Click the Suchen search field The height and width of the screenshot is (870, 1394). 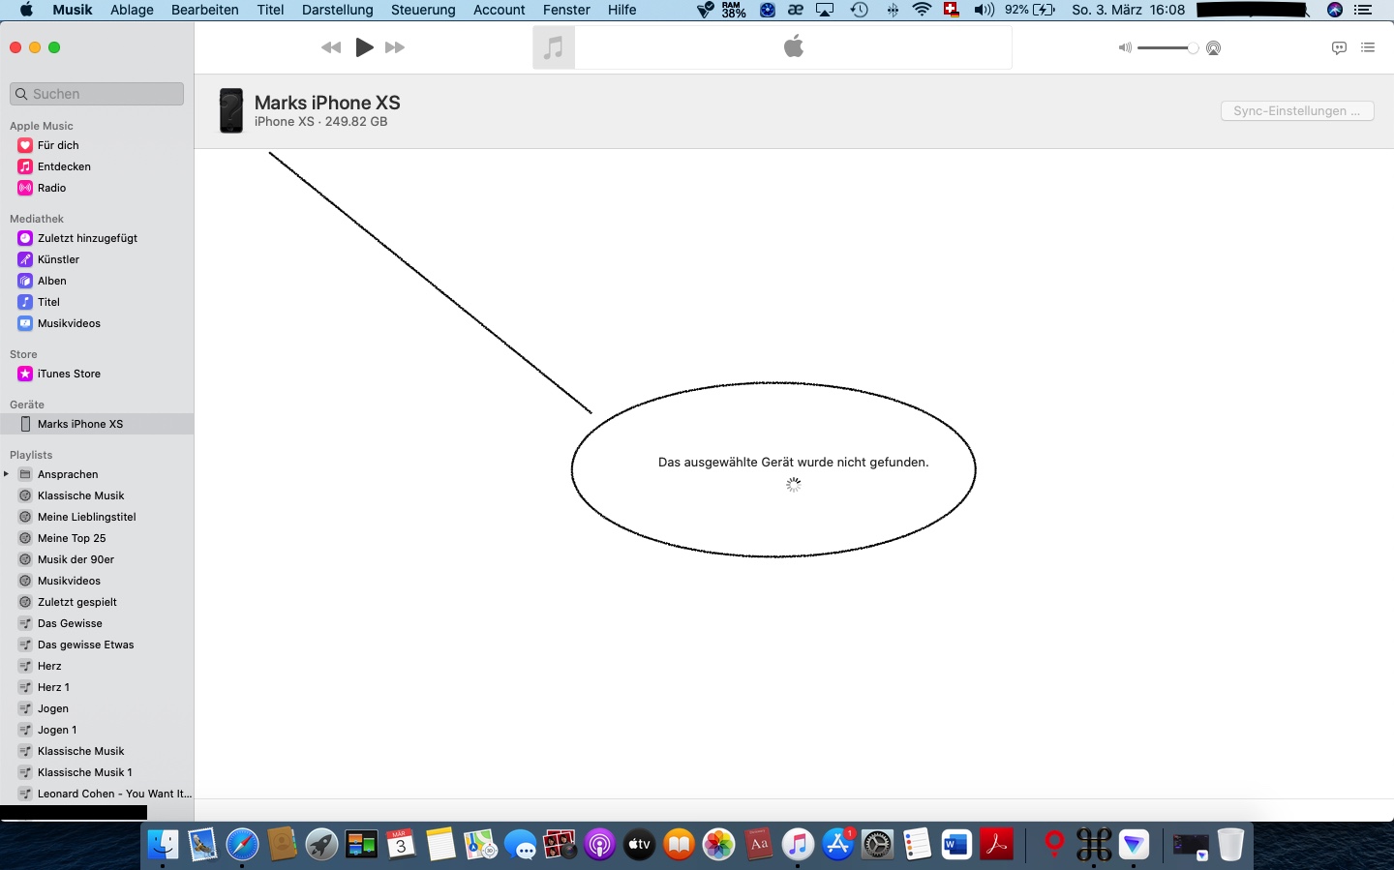point(97,94)
